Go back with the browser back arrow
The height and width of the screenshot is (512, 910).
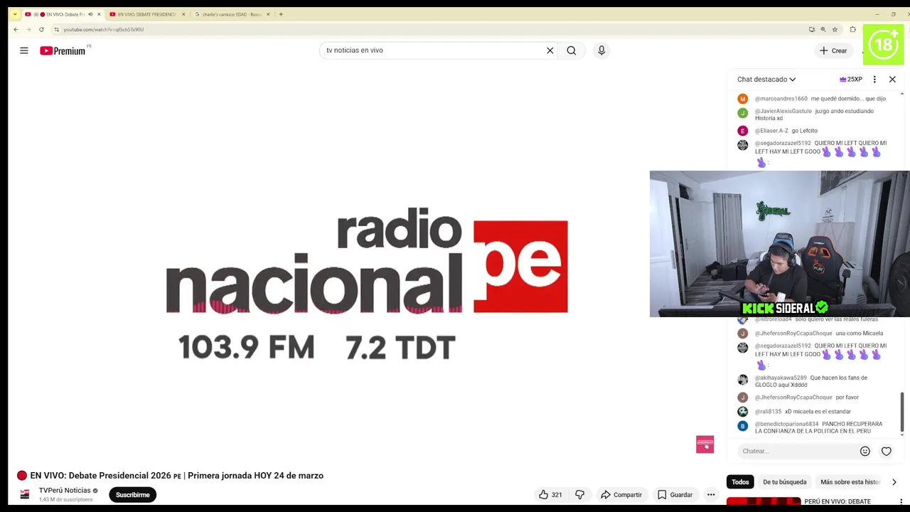[16, 29]
